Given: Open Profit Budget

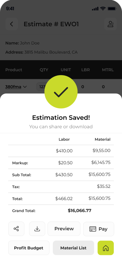Looking at the screenshot, I should (x=29, y=248).
